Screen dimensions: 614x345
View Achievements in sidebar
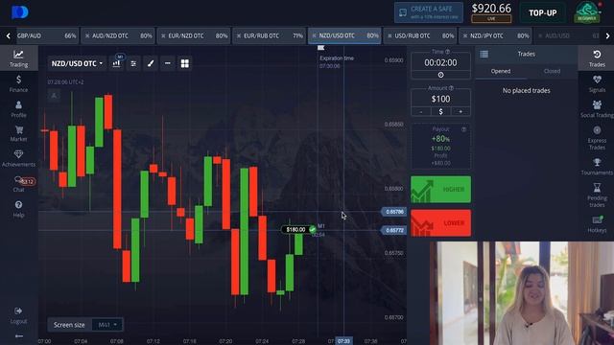pos(18,158)
